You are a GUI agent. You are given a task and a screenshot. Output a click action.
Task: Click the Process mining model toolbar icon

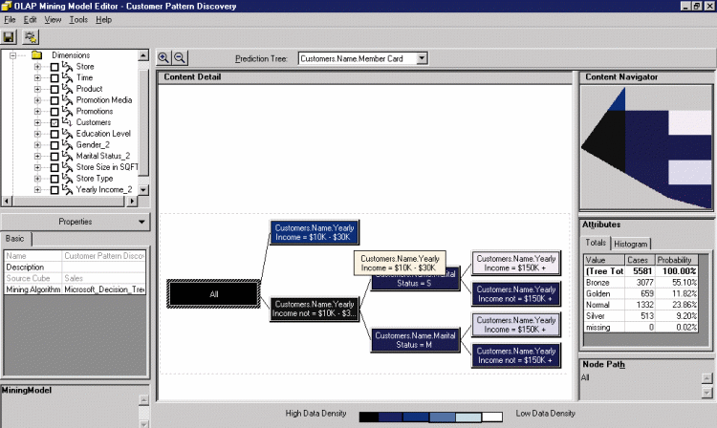point(31,37)
